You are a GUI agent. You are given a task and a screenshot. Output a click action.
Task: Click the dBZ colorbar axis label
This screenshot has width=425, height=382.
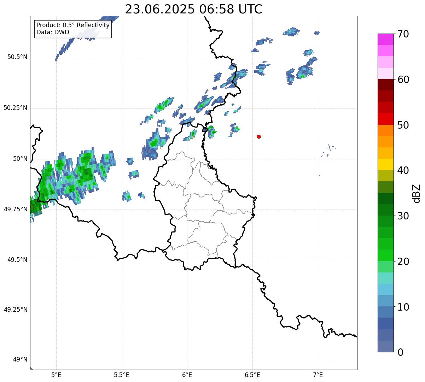(417, 193)
